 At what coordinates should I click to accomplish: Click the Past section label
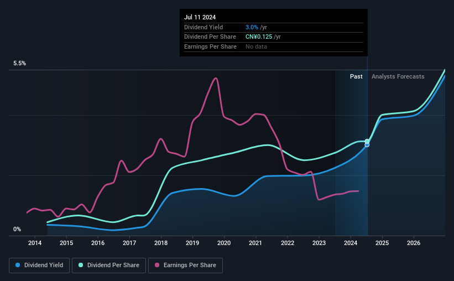click(x=356, y=76)
